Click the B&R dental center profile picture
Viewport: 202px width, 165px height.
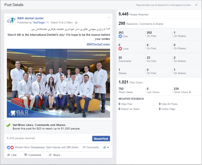pyautogui.click(x=11, y=20)
